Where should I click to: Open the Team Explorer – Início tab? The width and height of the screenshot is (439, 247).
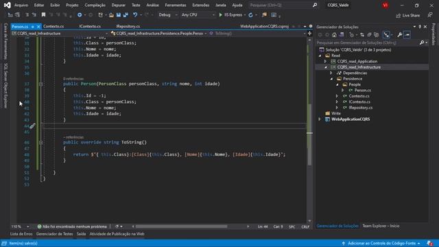click(x=381, y=226)
